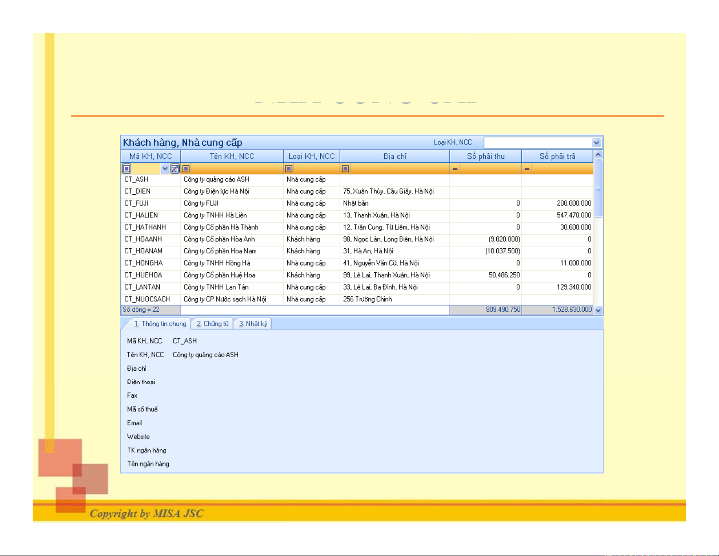This screenshot has height=556, width=719.
Task: Select the Thông tin chung tab
Action: tap(160, 324)
